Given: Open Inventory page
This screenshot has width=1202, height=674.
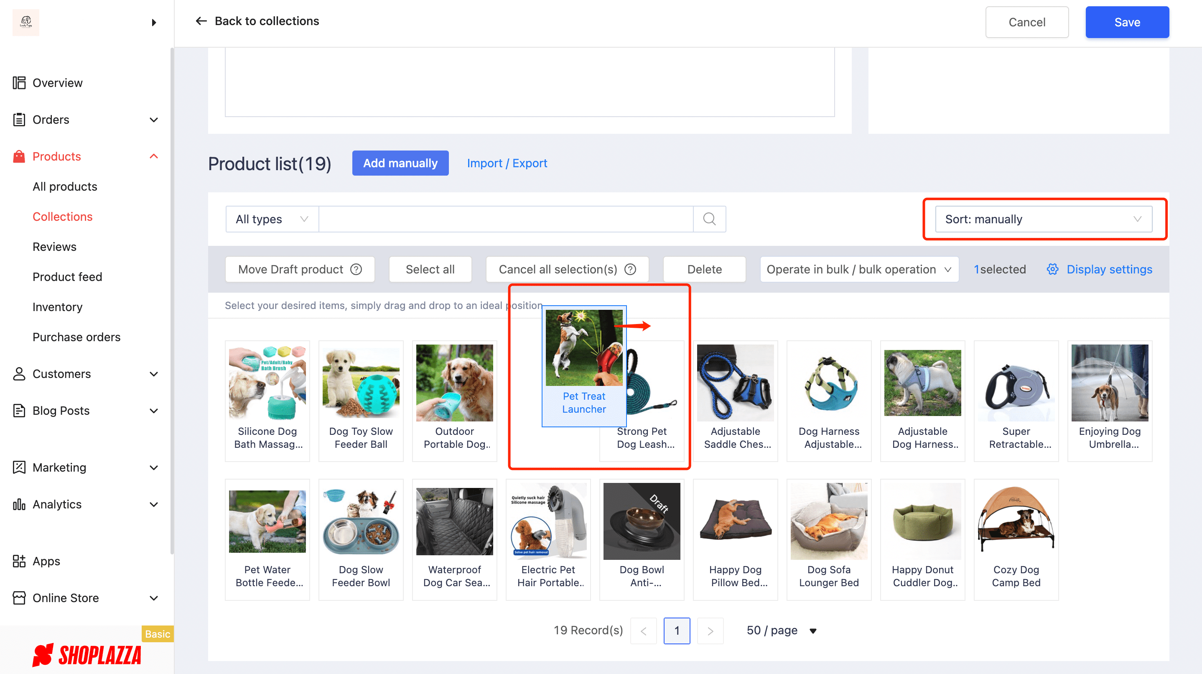Looking at the screenshot, I should (x=57, y=307).
